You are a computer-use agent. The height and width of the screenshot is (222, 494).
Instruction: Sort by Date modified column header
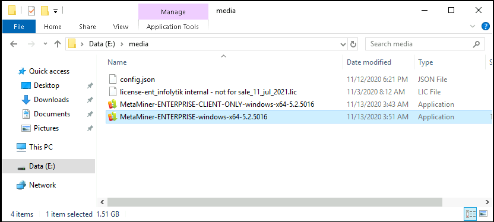pos(369,62)
